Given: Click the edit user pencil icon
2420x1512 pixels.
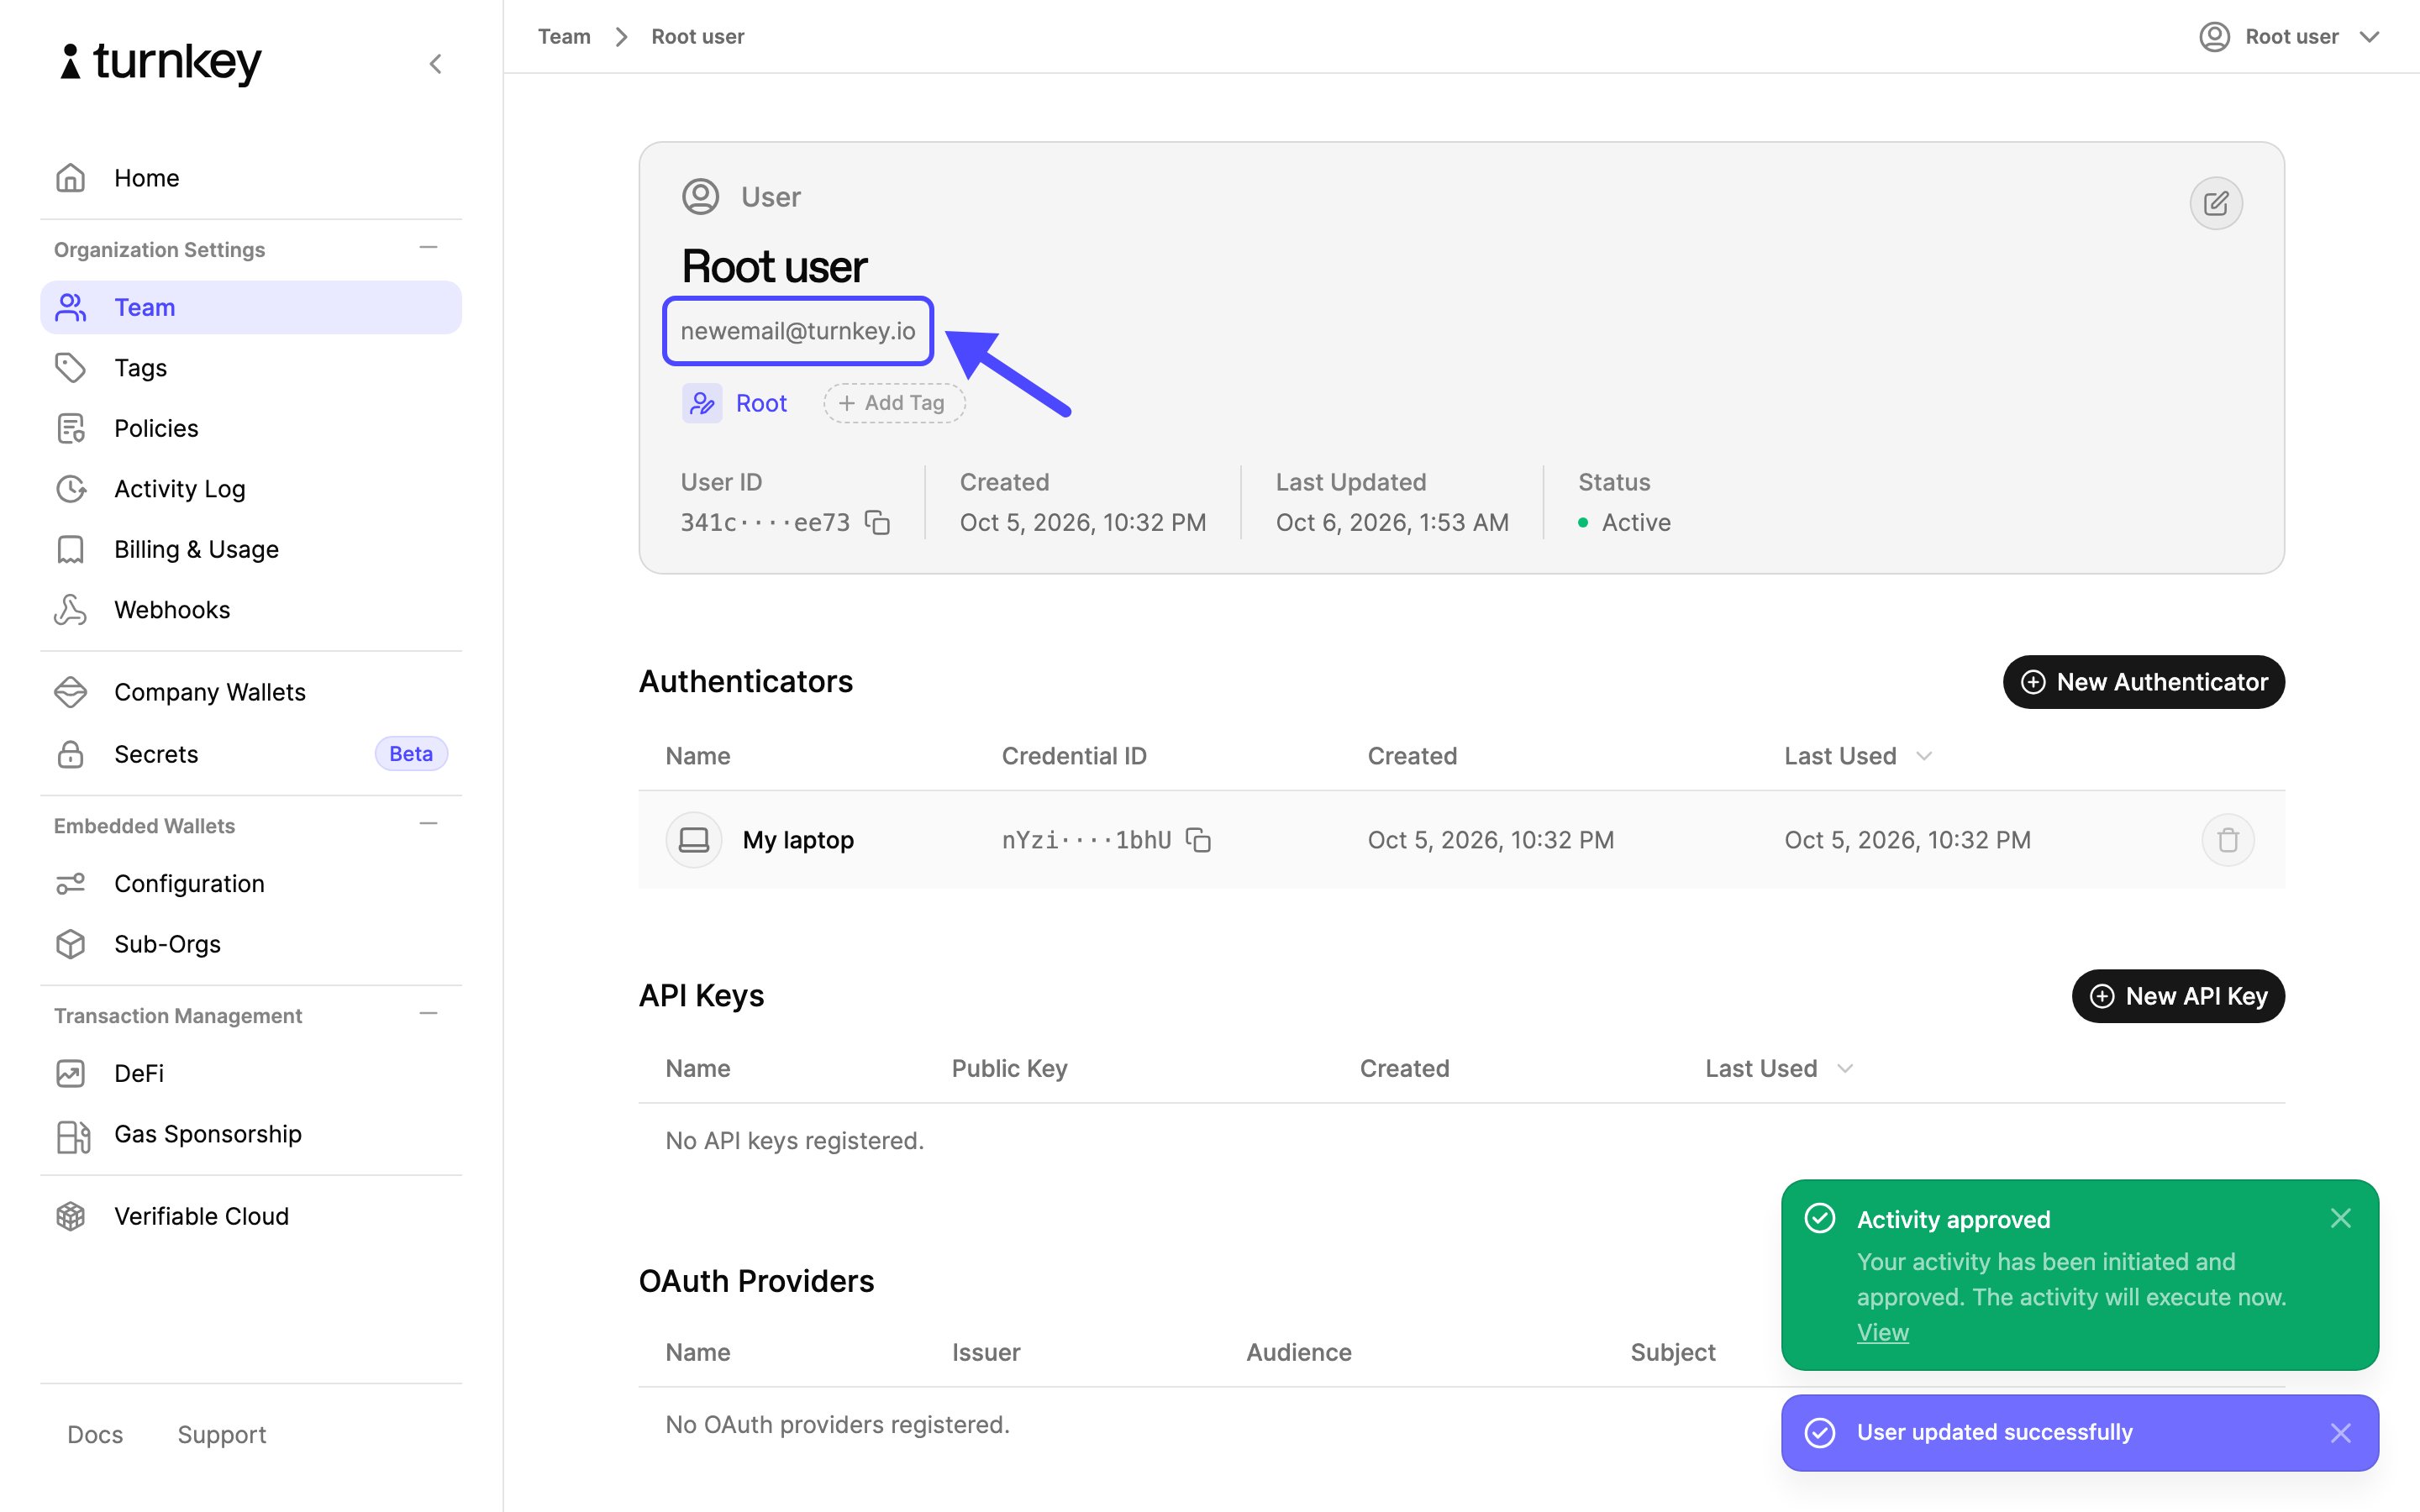Looking at the screenshot, I should 2215,203.
